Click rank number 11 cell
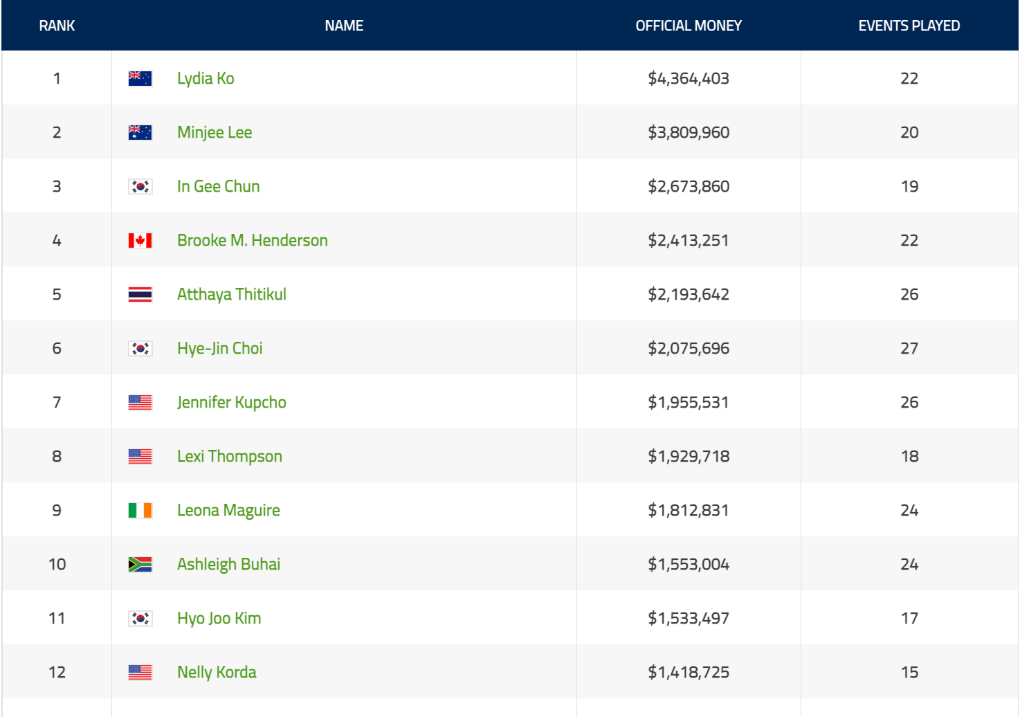The image size is (1020, 717). point(57,618)
